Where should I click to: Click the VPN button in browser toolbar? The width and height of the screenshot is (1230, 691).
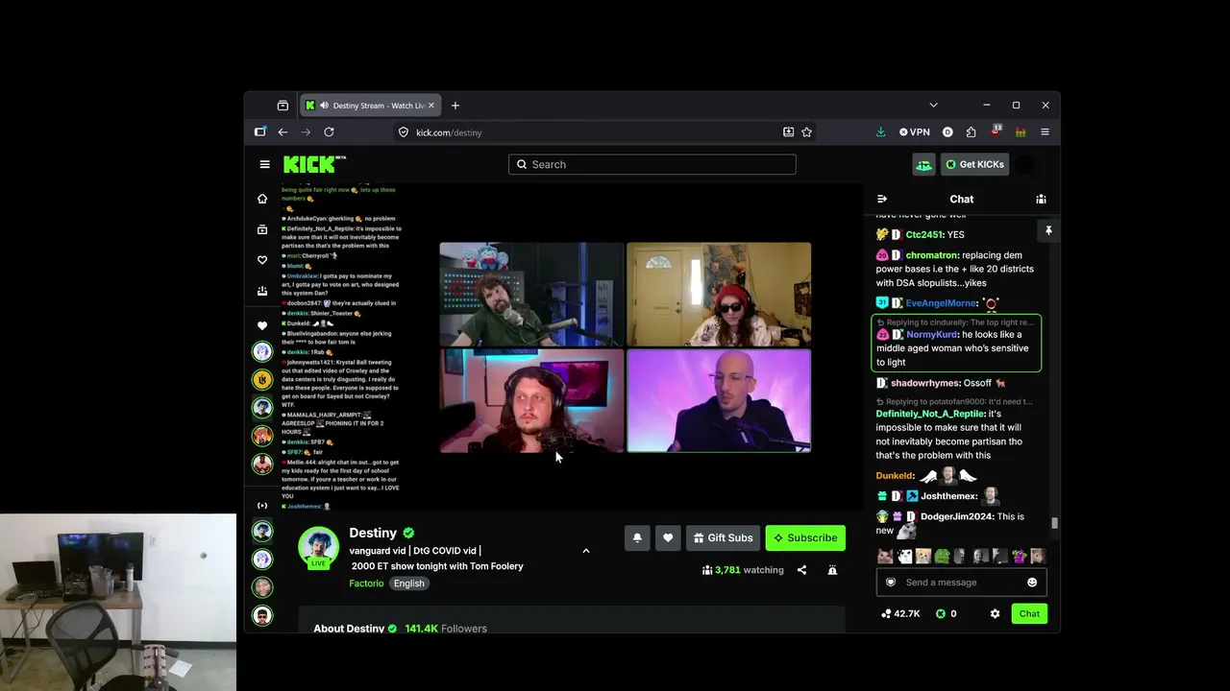[915, 132]
